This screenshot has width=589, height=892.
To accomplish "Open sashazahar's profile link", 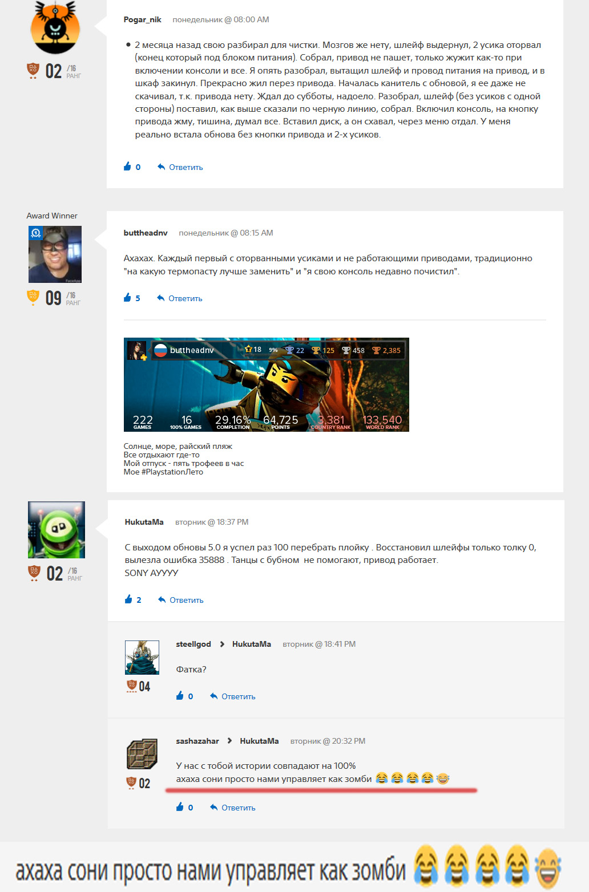I will coord(197,741).
